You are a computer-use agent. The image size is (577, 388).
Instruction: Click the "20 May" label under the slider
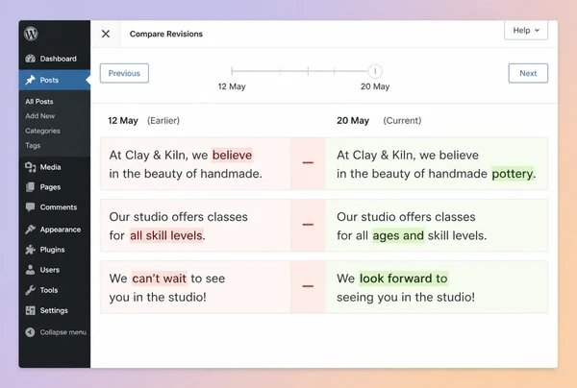point(375,86)
